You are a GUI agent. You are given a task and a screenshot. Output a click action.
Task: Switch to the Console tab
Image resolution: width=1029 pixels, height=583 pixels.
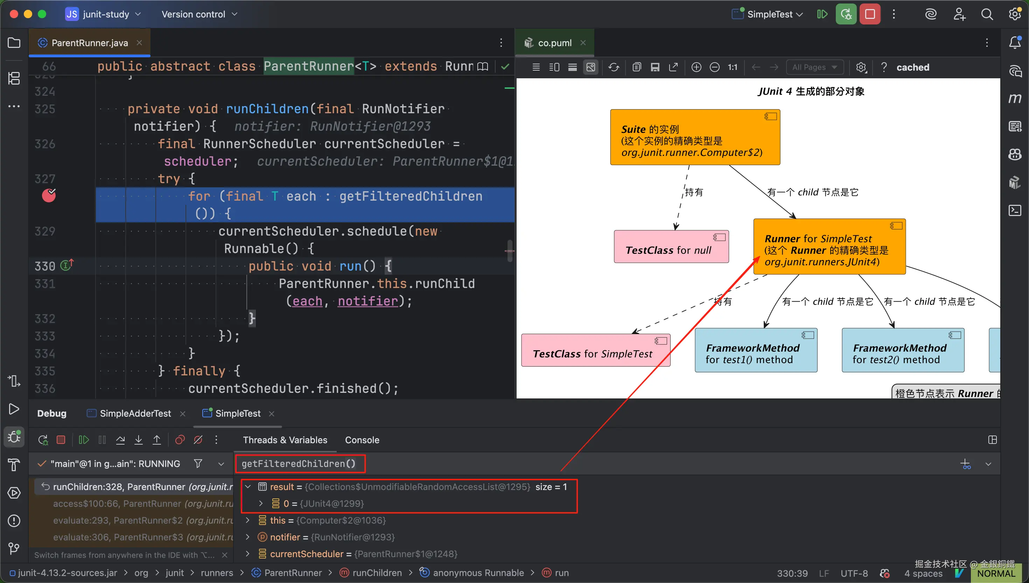[362, 440]
